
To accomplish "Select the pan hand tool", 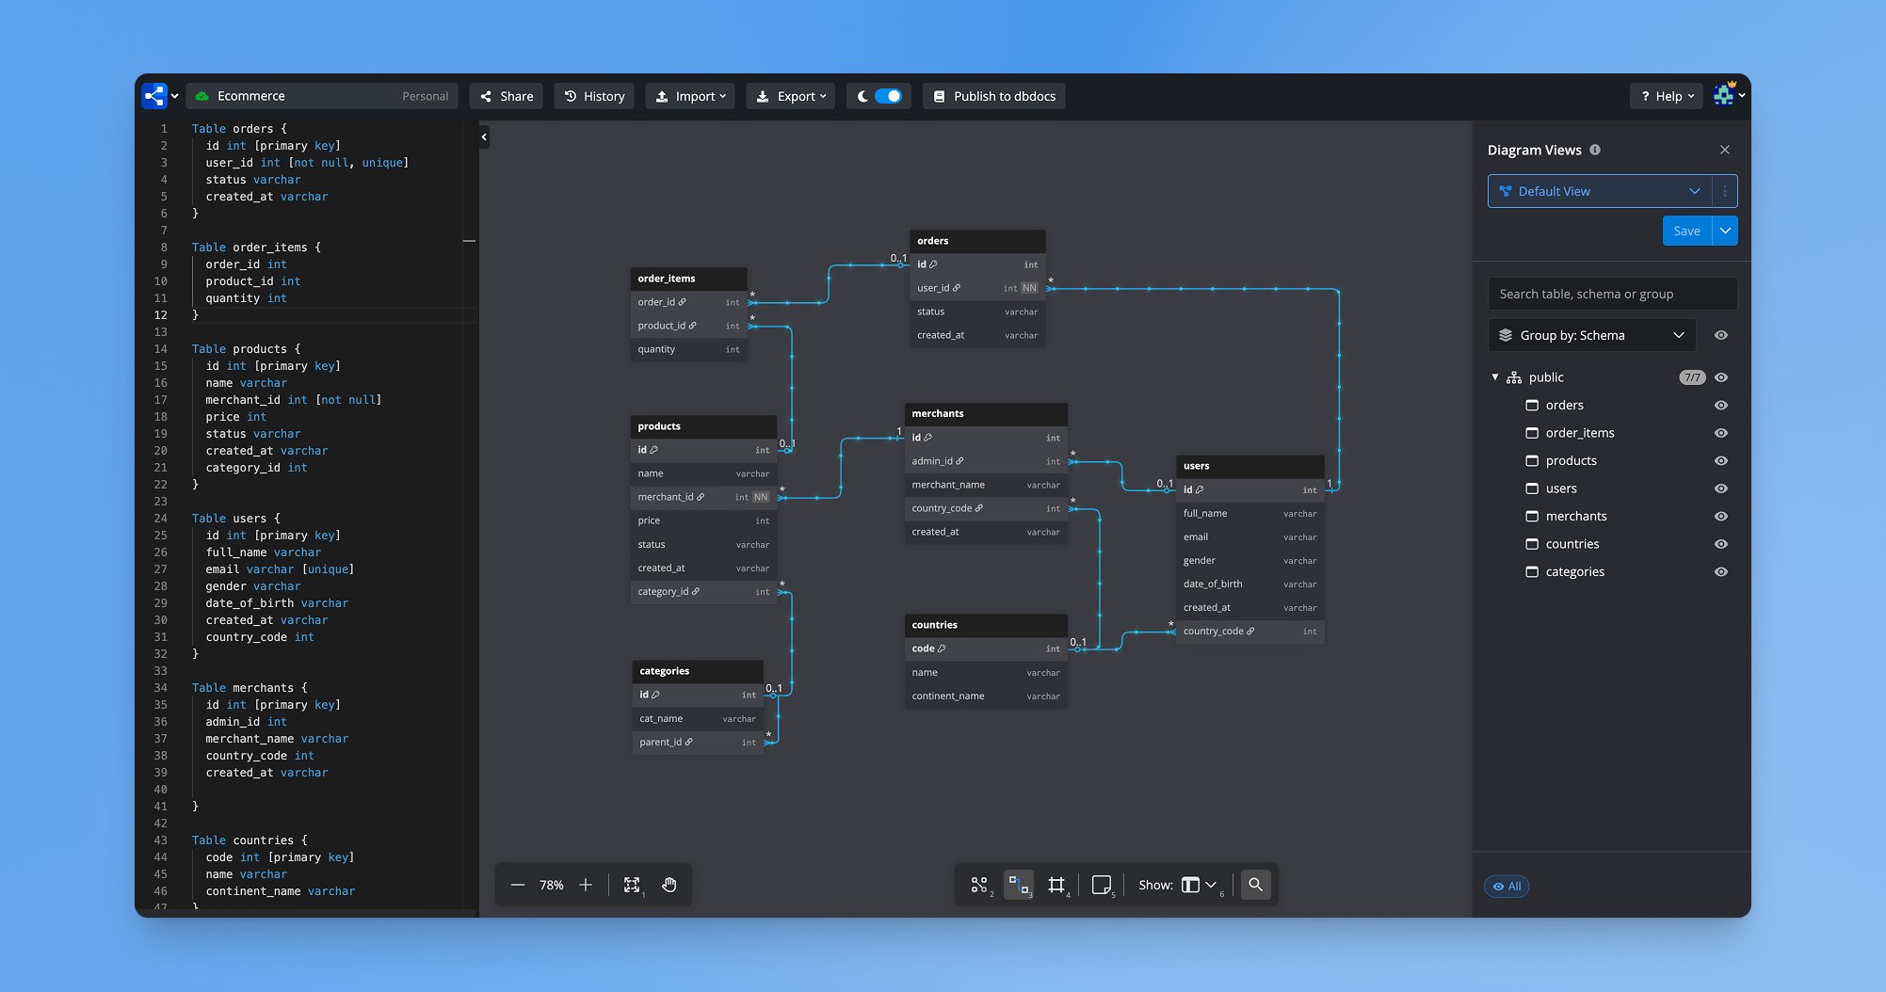I will pos(669,885).
